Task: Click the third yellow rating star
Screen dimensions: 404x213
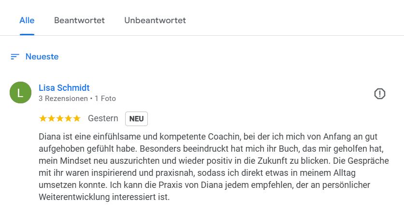Action: click(60, 118)
